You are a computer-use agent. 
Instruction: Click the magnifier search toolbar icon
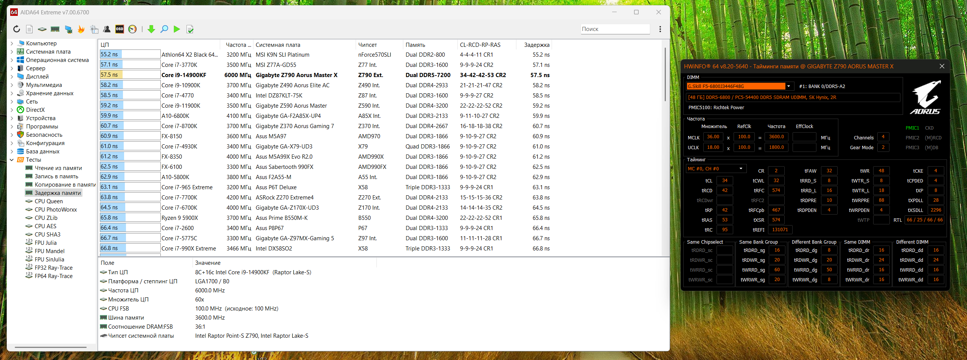[164, 29]
